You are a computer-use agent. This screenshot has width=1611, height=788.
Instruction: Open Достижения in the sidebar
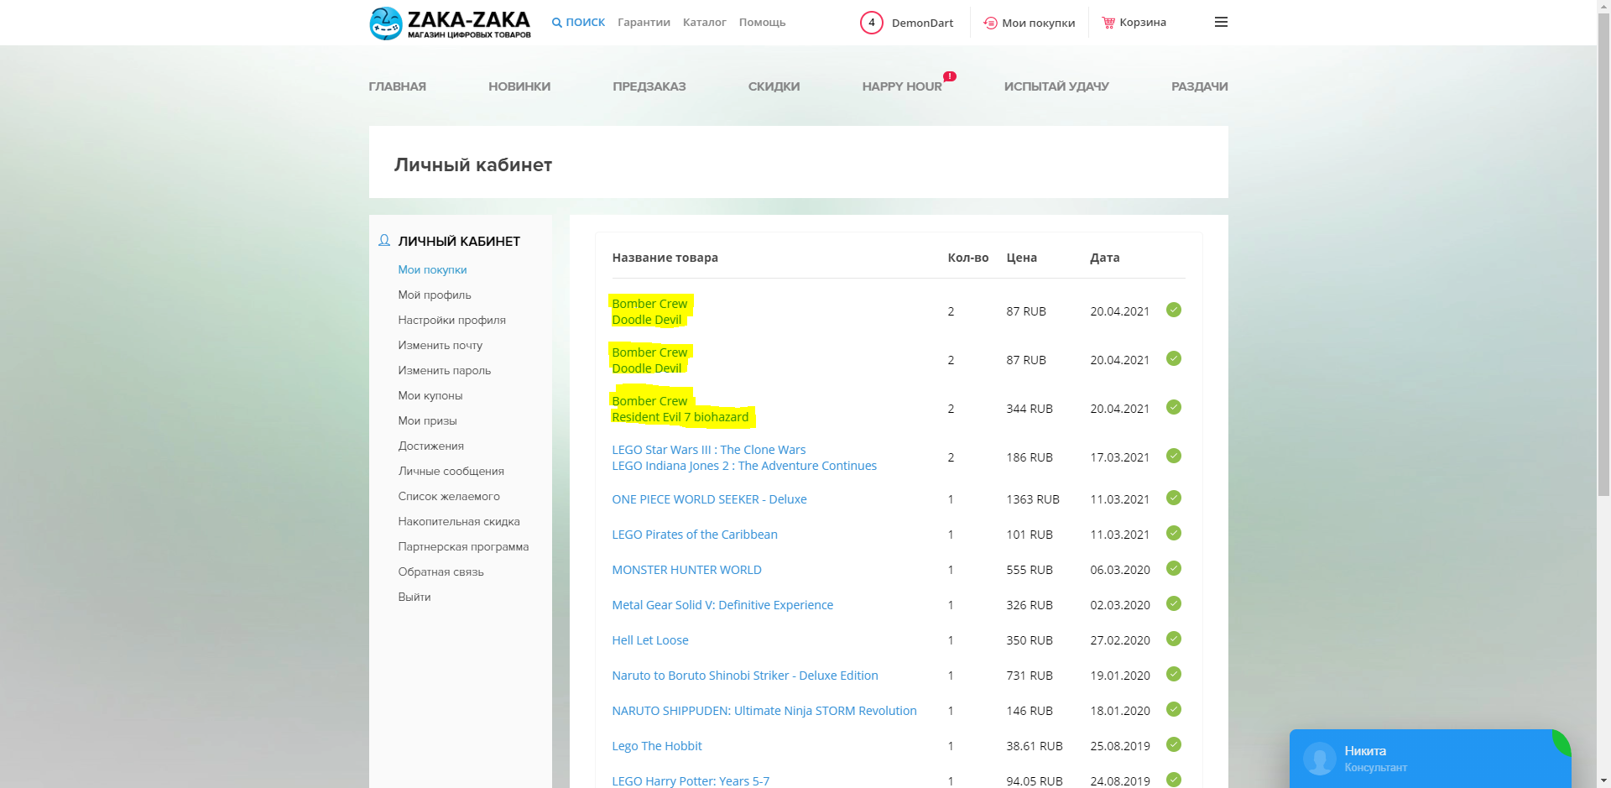[x=431, y=446]
